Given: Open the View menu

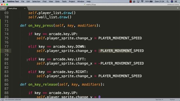Looking at the screenshot, I should coord(51,1).
